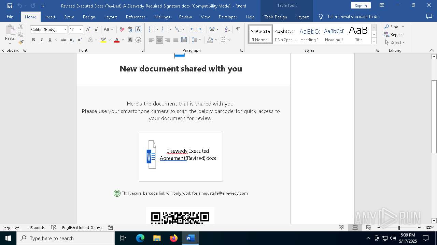Screen dimensions: 437x245
Task: Click the Format Painter brush icon
Action: click(21, 42)
